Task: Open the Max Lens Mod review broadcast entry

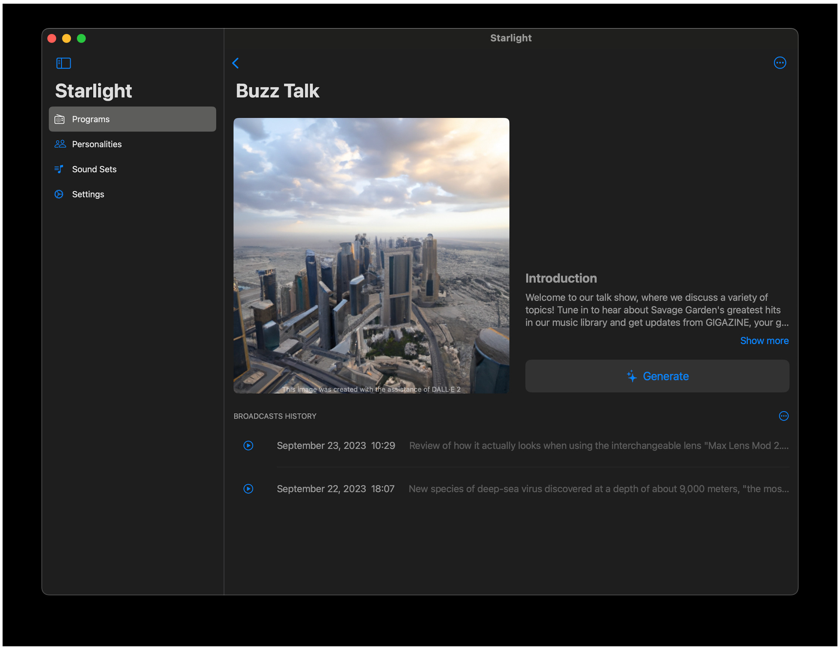Action: (x=598, y=446)
